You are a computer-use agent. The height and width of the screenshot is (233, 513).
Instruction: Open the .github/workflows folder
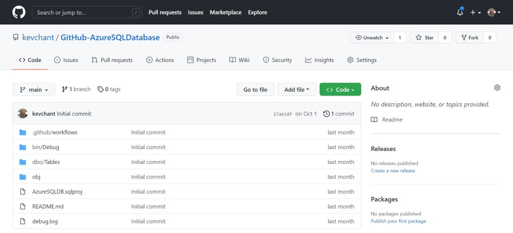pyautogui.click(x=55, y=132)
